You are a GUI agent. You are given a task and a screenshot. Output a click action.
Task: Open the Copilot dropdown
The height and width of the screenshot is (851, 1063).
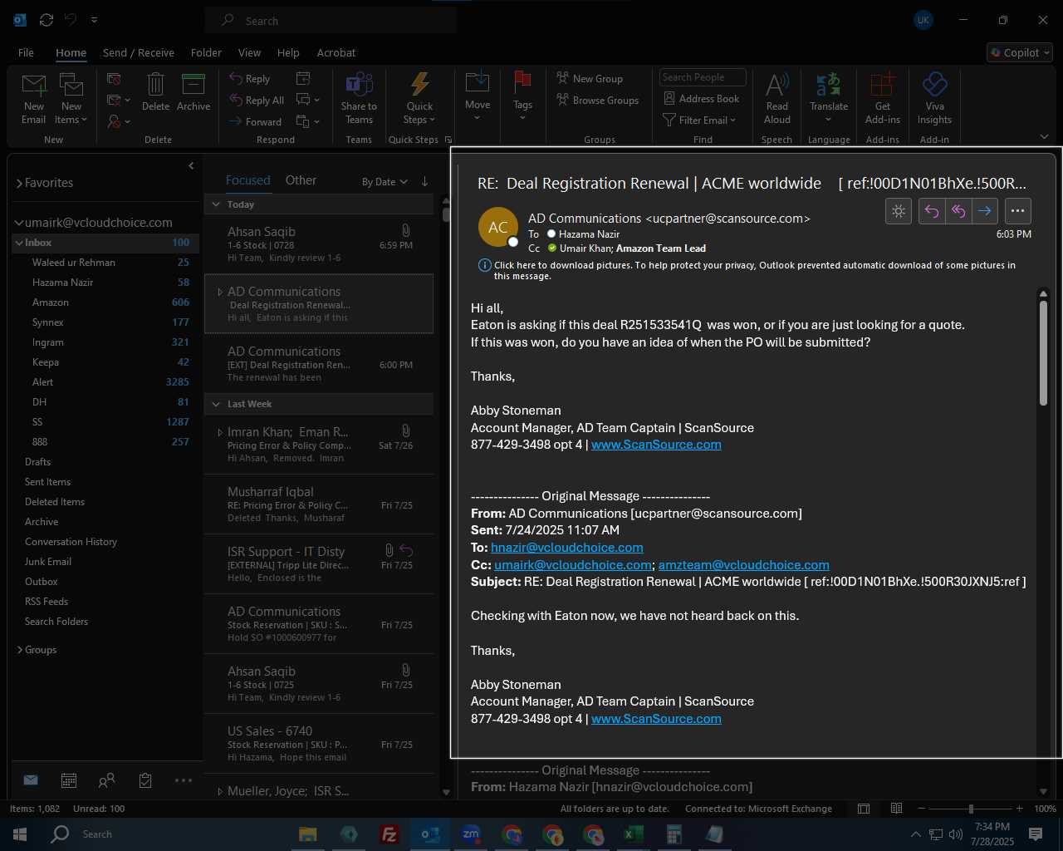(1021, 52)
